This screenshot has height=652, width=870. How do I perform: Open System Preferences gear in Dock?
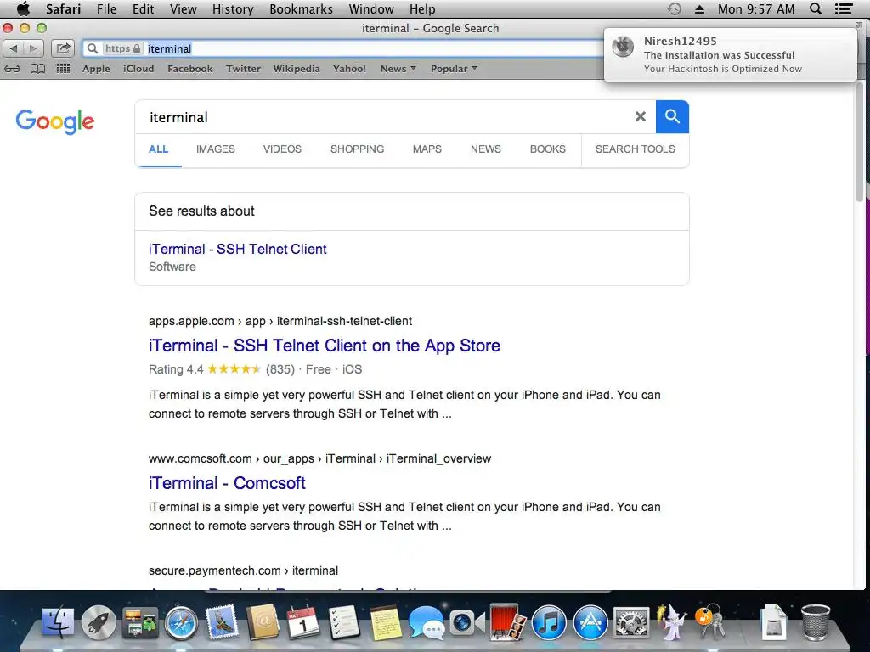pos(631,622)
